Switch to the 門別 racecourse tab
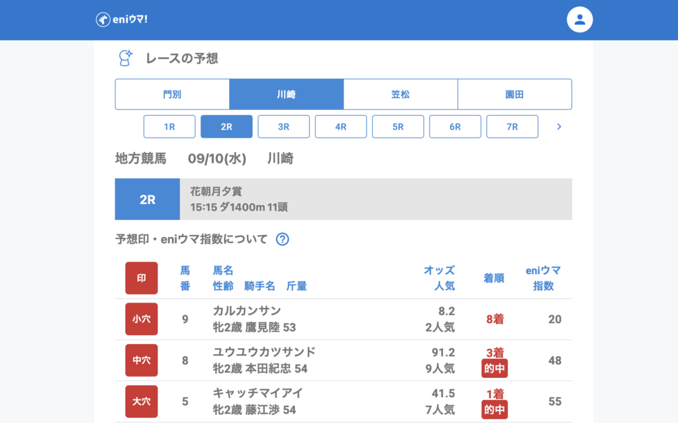 click(172, 94)
